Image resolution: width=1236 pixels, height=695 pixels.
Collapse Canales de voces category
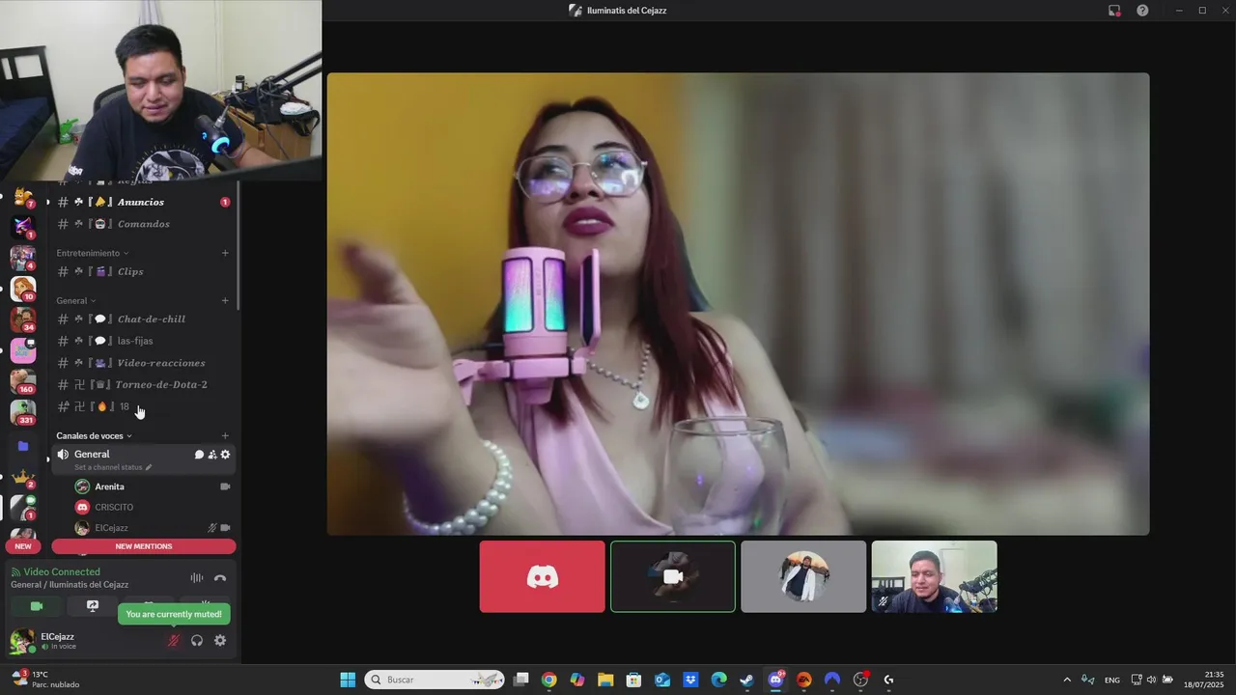(x=94, y=436)
